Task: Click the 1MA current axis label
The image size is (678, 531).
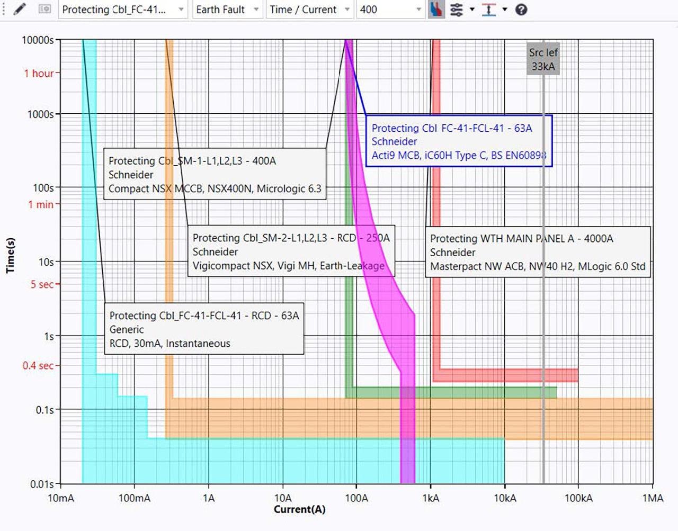Action: coord(653,498)
